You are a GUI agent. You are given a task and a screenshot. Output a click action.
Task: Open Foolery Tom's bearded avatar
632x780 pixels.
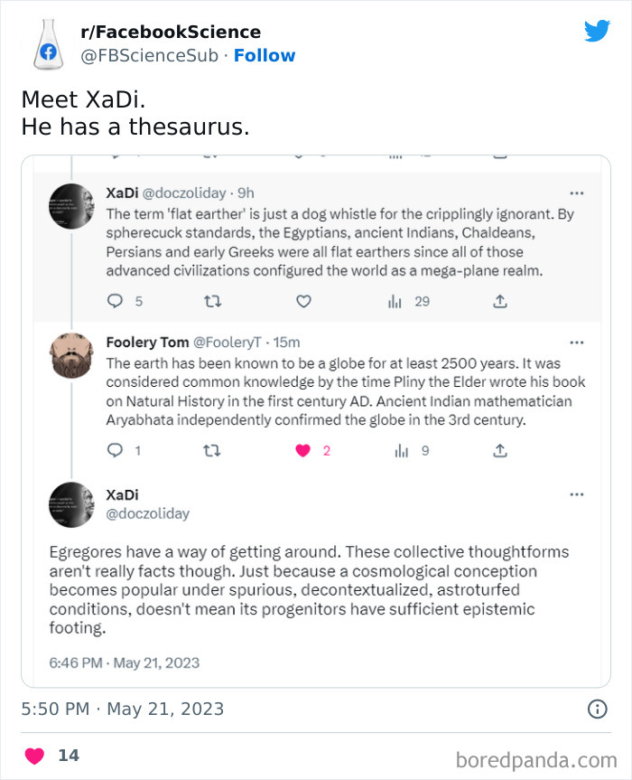tap(70, 355)
